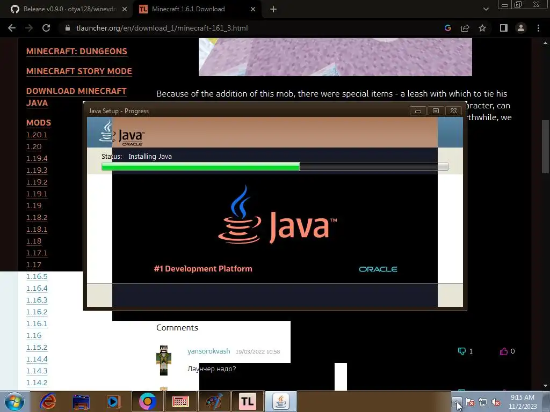
Task: Click the Java Setup - Progress title bar
Action: pyautogui.click(x=245, y=111)
